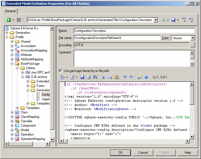Screen dimensions: 201x159
Task: Click the code editor scroll down arrow
Action: pos(192,137)
